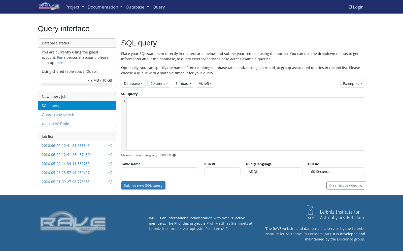Open the Project dropdown menu
Screen dimensions: 403x251
(x=75, y=7)
